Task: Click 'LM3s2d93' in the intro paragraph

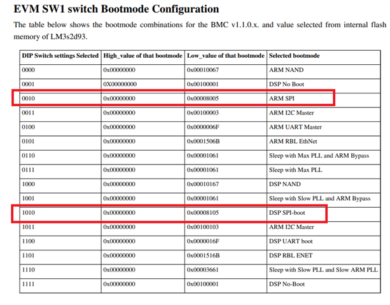Action: tap(69, 37)
